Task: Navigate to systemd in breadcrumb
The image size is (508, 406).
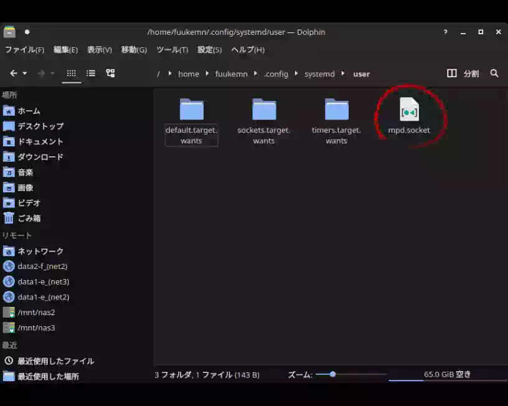Action: (319, 74)
